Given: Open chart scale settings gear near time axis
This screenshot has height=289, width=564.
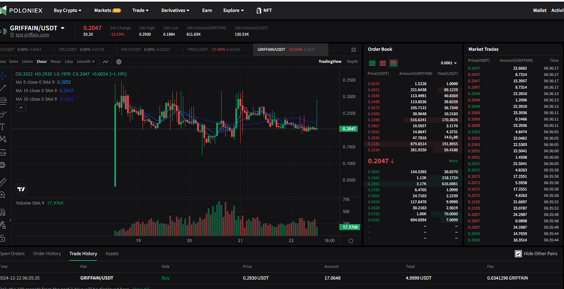Looking at the screenshot, I should [x=350, y=241].
